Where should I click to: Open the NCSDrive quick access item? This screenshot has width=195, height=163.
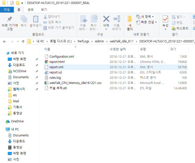(17, 71)
